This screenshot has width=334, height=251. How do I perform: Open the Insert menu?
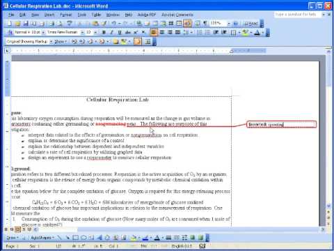point(49,15)
